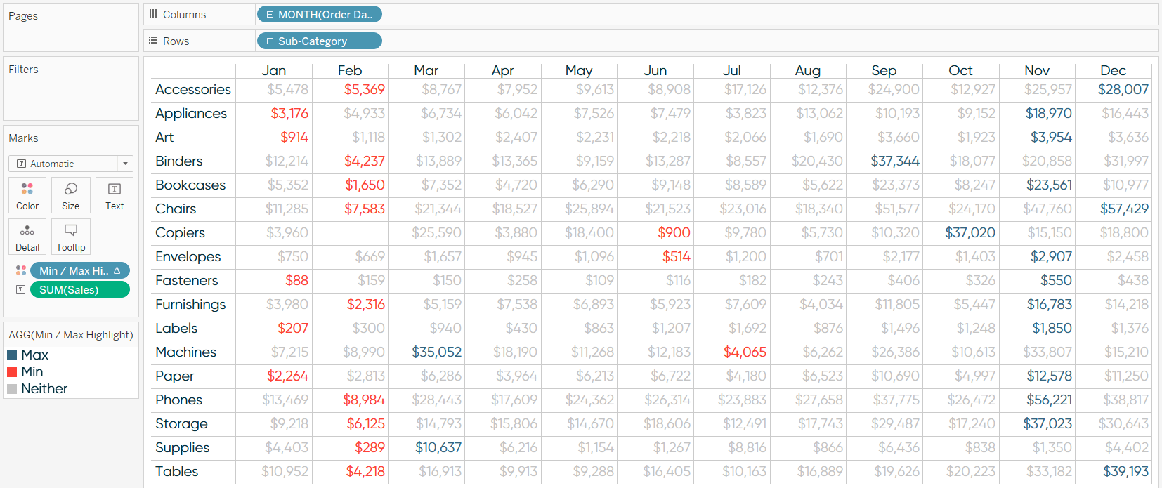Select the Min / Max Highlight pill
The height and width of the screenshot is (488, 1162).
point(80,270)
